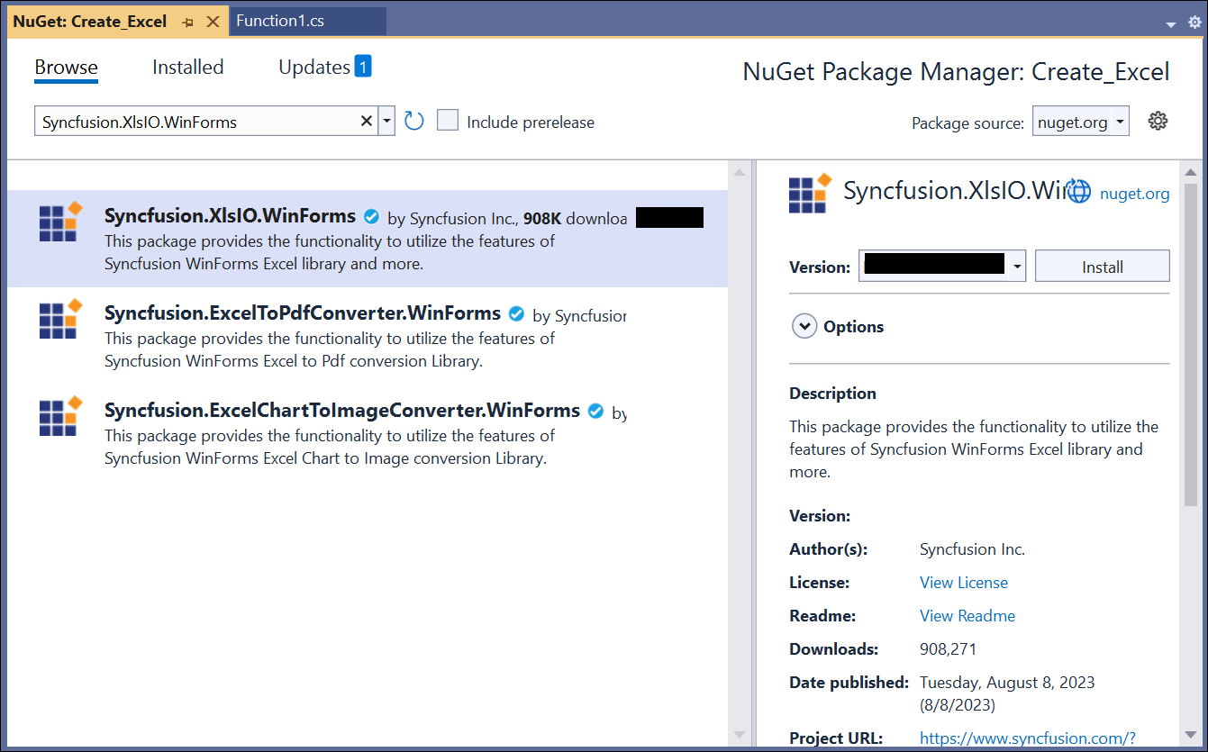Click Syncfusion.ExcelToPdfConverter.WinForms package icon
Viewport: 1208px width, 752px height.
(x=60, y=320)
